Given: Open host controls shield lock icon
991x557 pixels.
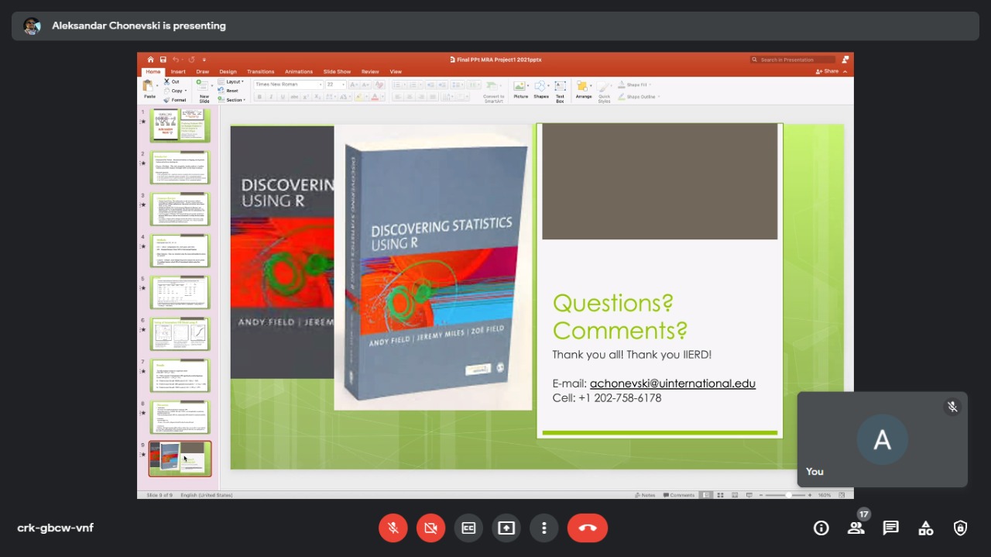Looking at the screenshot, I should (961, 528).
